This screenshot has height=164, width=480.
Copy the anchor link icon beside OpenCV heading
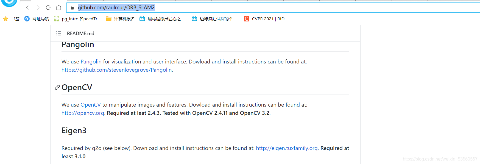pos(57,87)
